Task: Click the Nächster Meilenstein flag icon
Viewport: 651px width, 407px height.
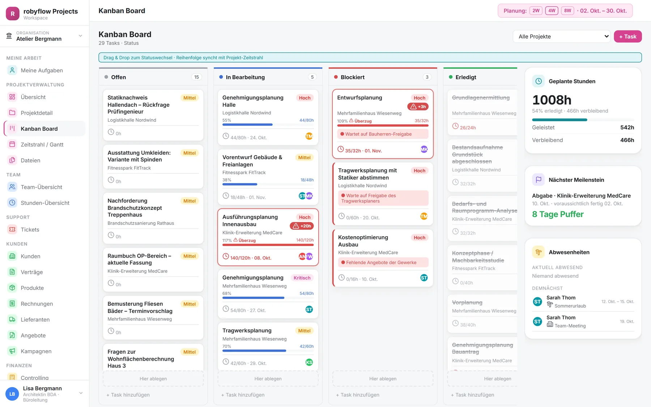Action: tap(539, 180)
